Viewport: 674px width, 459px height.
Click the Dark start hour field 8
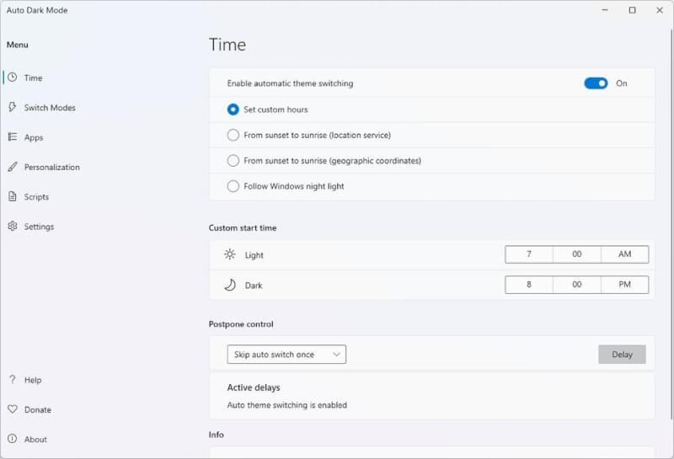click(529, 285)
